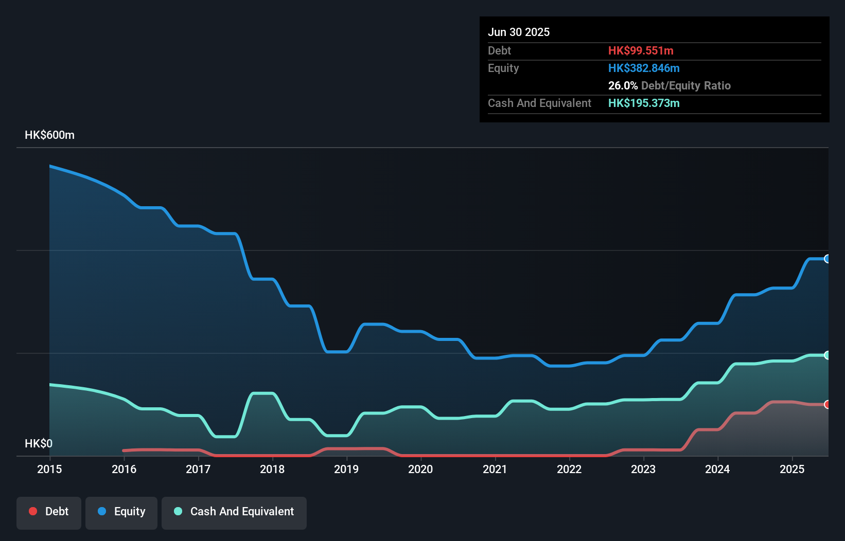Click the Debt/Equity Ratio entry
This screenshot has width=845, height=541.
coord(669,86)
